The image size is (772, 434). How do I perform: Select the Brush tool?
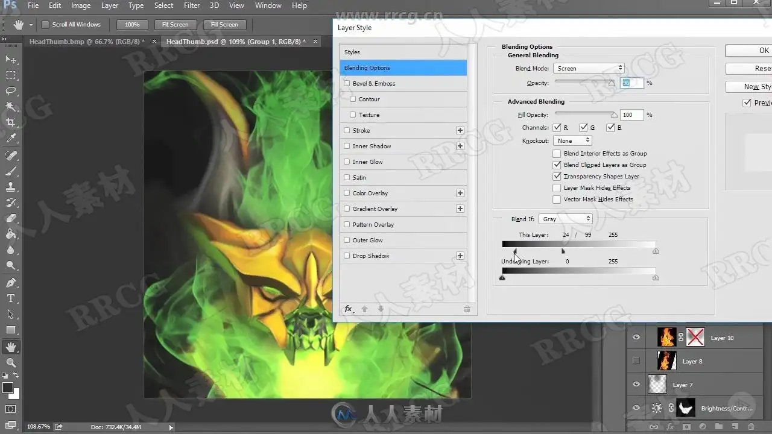pos(11,171)
